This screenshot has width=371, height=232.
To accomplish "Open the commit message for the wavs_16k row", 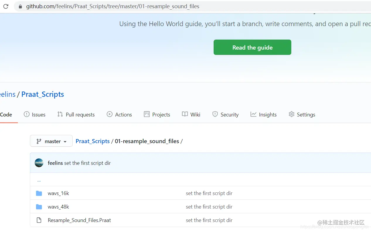I will [x=209, y=193].
